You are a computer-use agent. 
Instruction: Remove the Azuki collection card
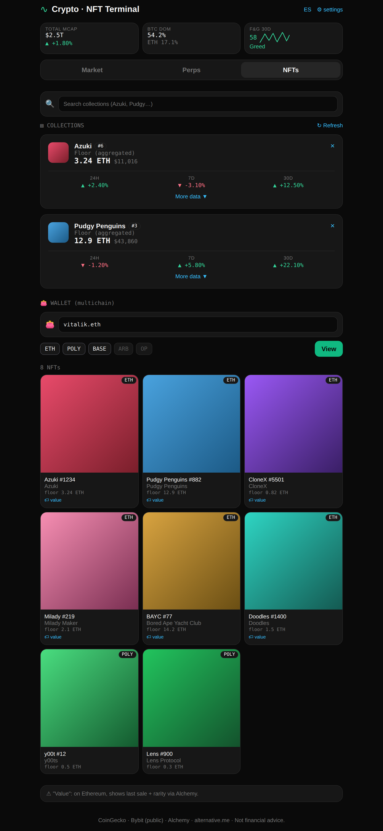tap(332, 146)
